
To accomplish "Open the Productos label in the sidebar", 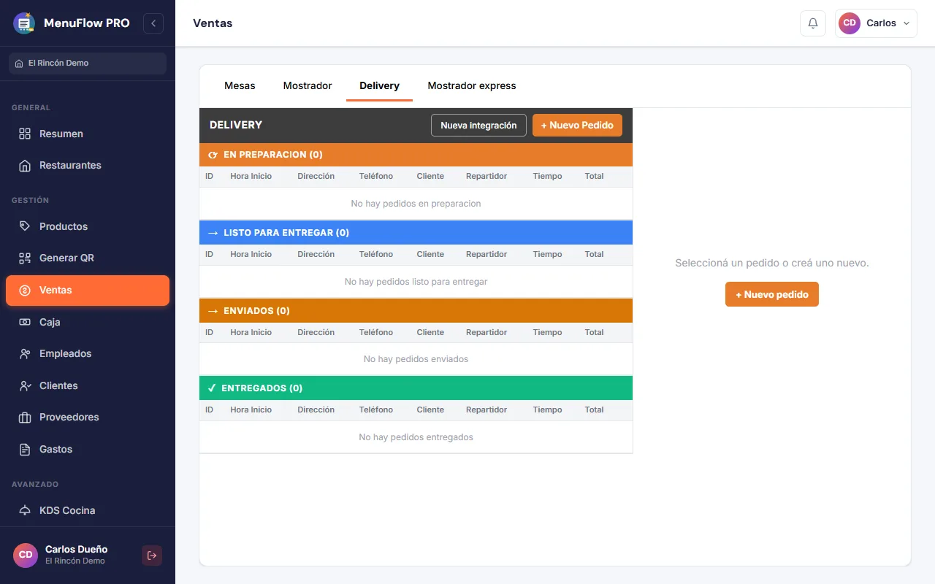I will (x=64, y=226).
